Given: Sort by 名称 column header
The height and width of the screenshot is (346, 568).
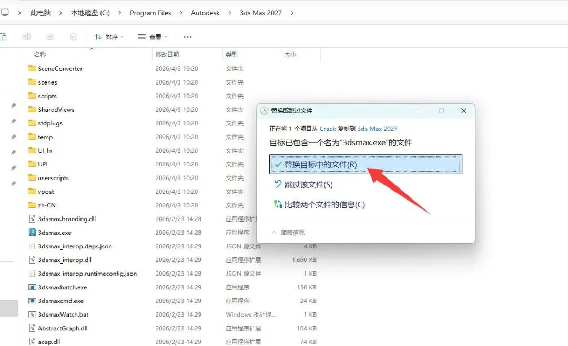Looking at the screenshot, I should (x=40, y=55).
